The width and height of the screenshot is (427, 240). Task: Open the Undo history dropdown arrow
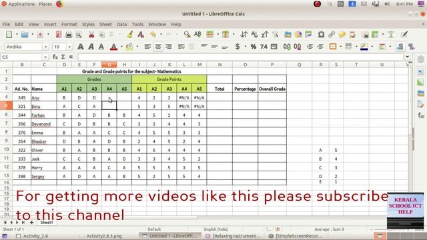(x=161, y=35)
